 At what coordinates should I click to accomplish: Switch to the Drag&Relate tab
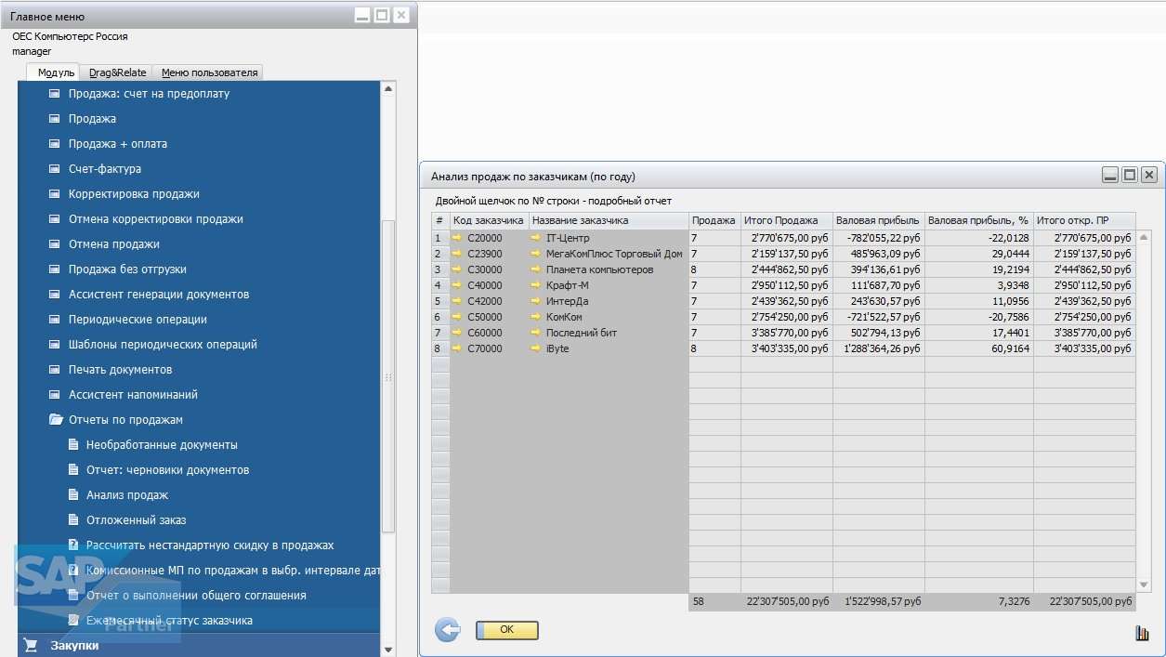[x=118, y=72]
